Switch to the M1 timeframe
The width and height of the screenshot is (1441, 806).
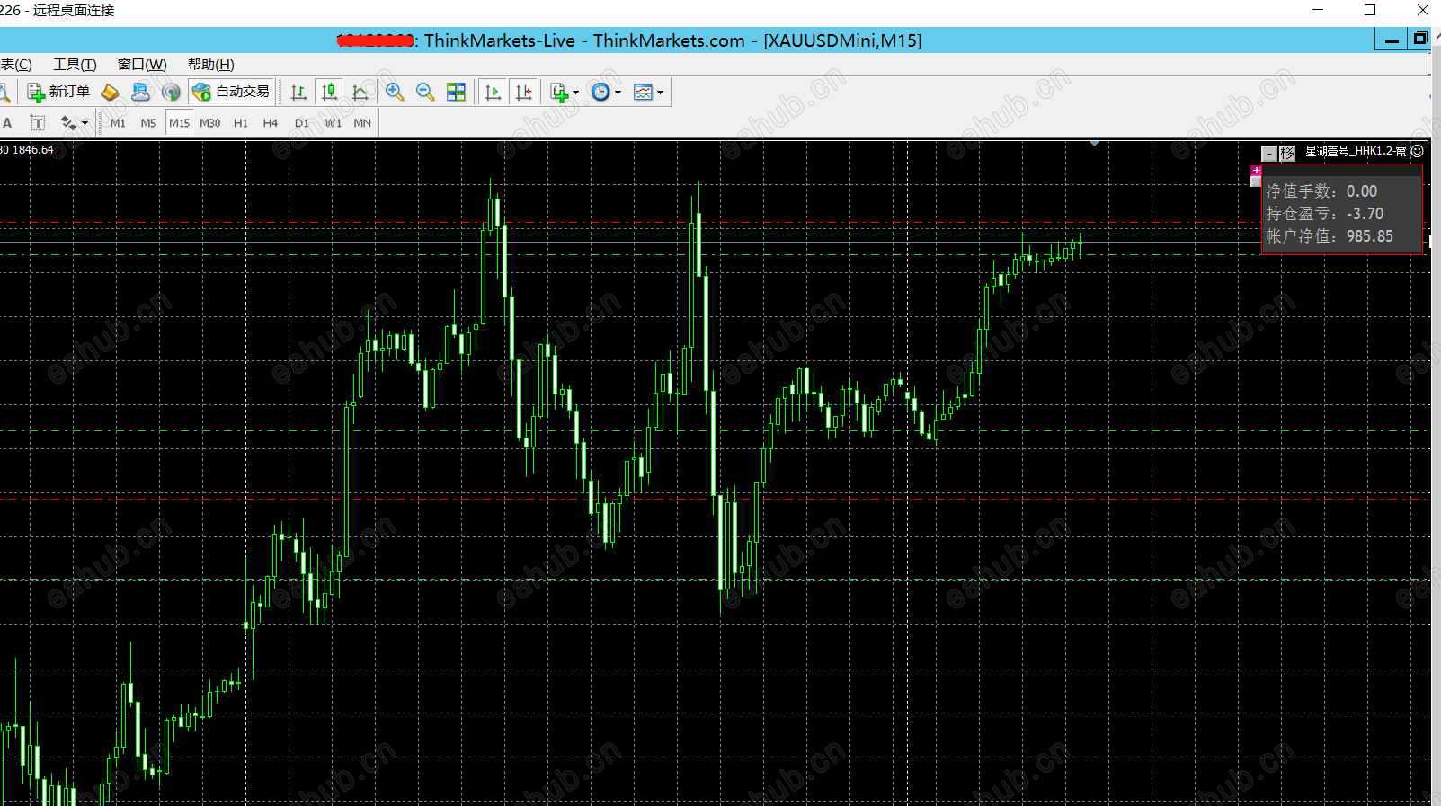tap(118, 123)
